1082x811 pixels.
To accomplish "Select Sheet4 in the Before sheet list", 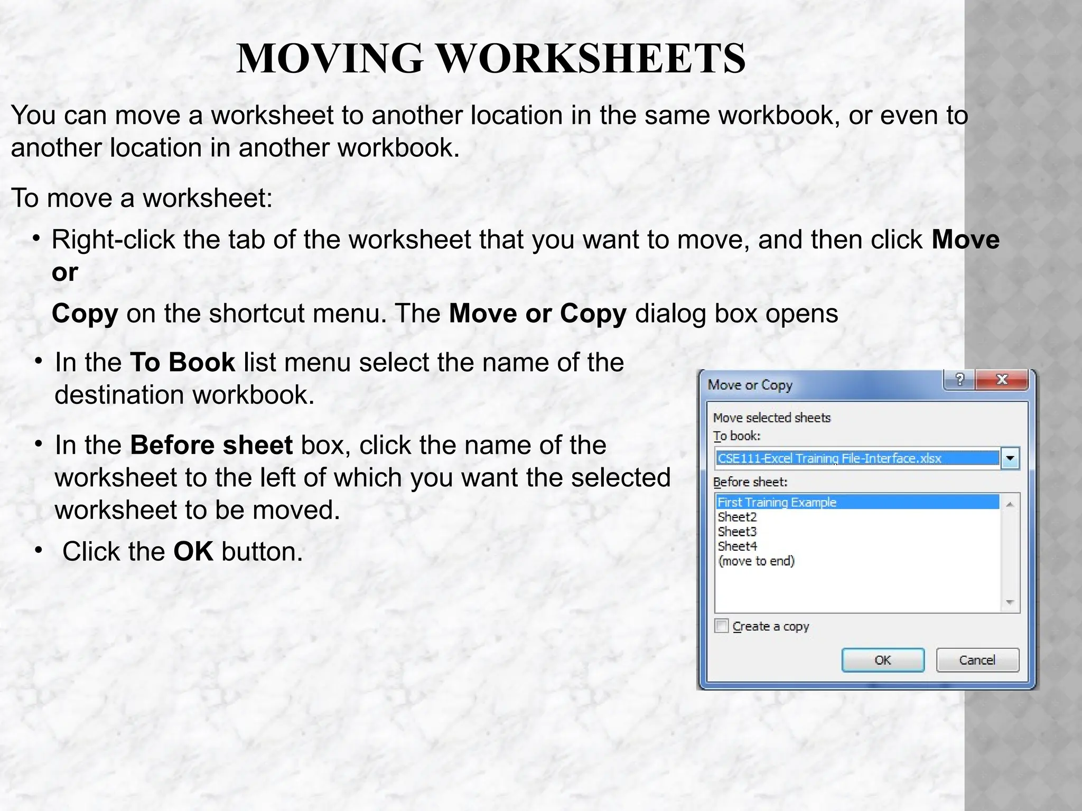I will click(x=857, y=546).
